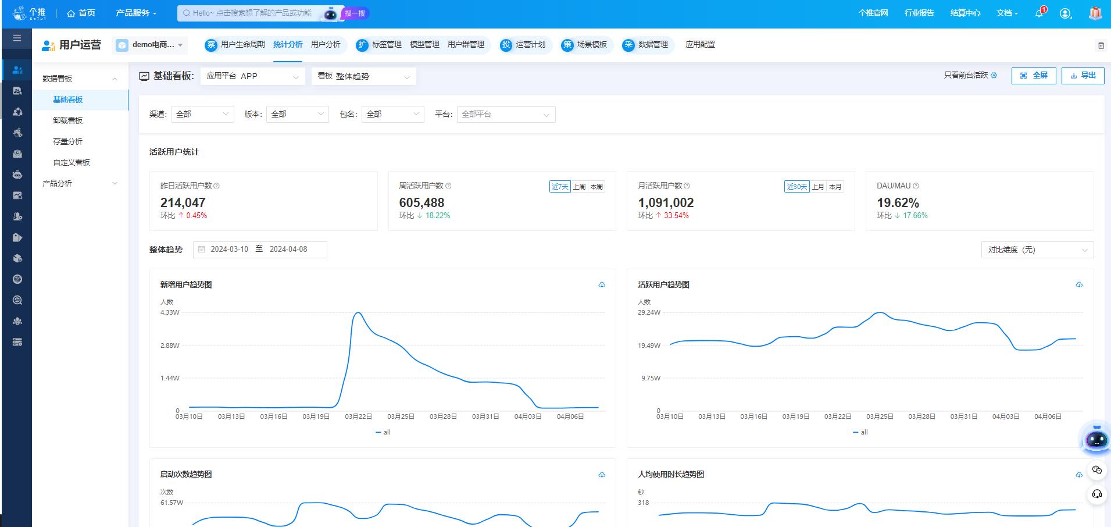Image resolution: width=1111 pixels, height=527 pixels.
Task: Click the settings gear next to 只看前台活跃
Action: 994,76
